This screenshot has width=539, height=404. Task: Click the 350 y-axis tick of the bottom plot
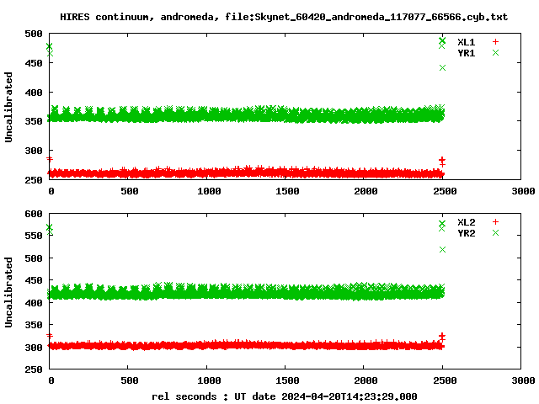coord(34,325)
